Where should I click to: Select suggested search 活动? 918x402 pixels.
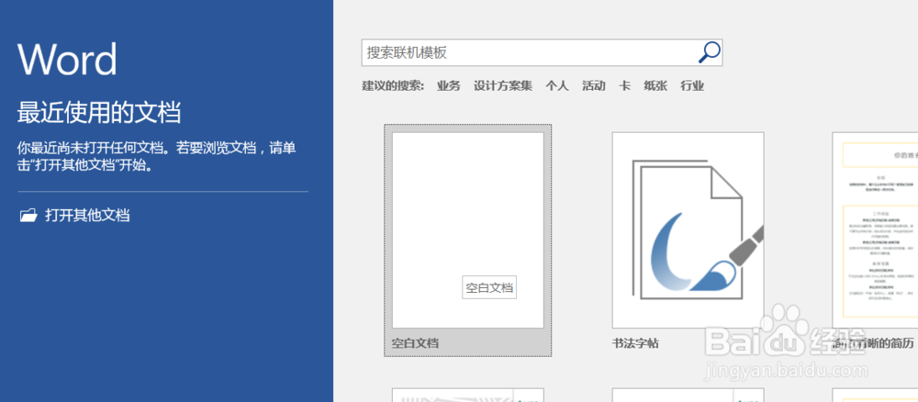(x=594, y=86)
